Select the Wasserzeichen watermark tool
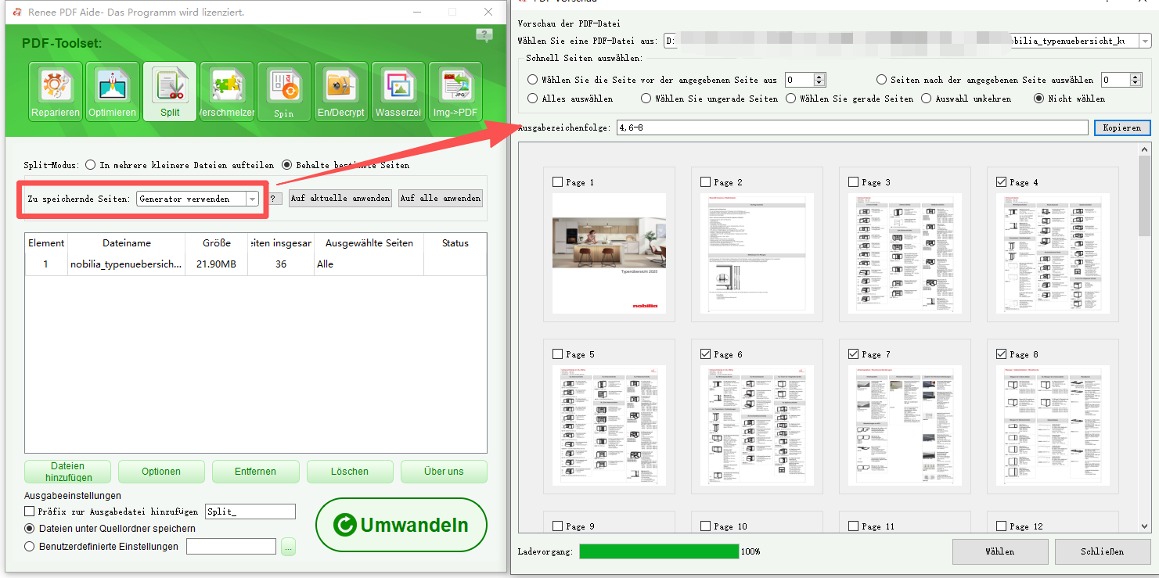 point(398,92)
